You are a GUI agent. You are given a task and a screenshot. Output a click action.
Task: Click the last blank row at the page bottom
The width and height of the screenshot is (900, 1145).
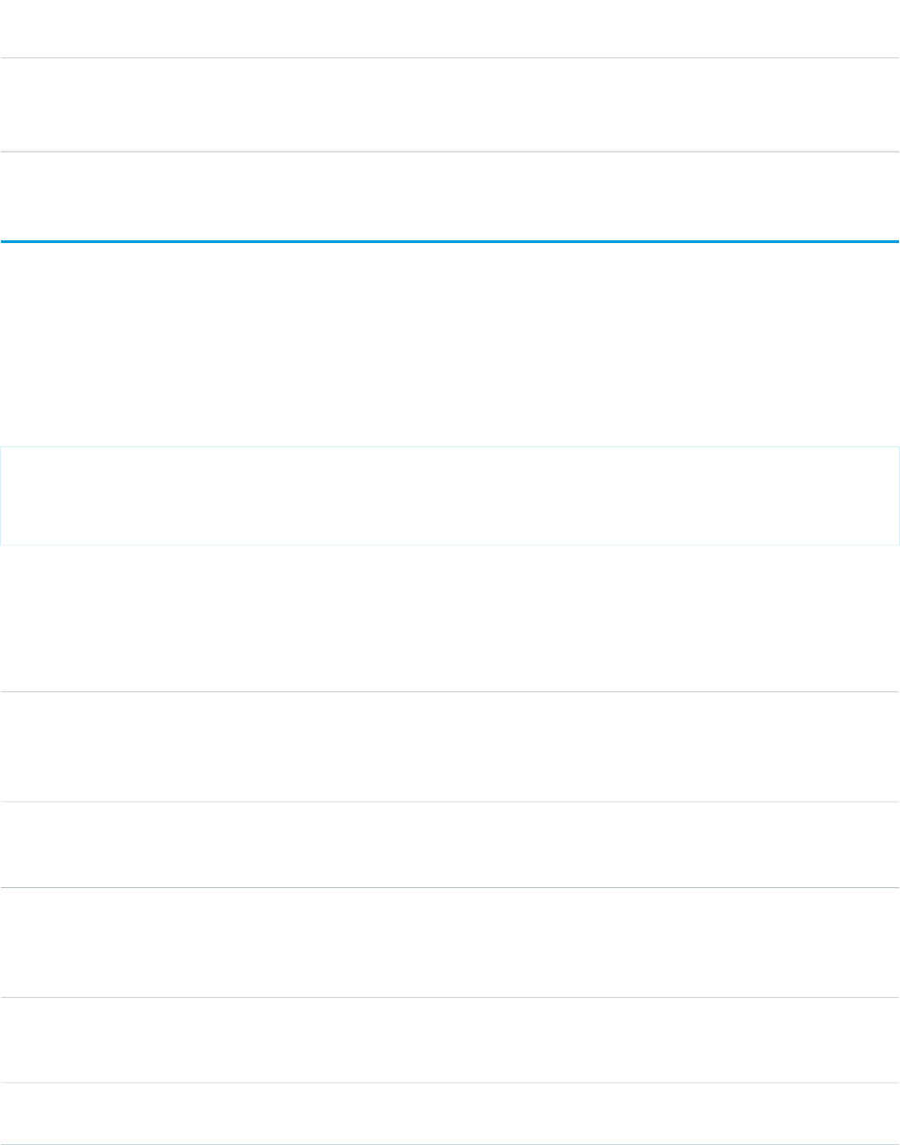[450, 1115]
